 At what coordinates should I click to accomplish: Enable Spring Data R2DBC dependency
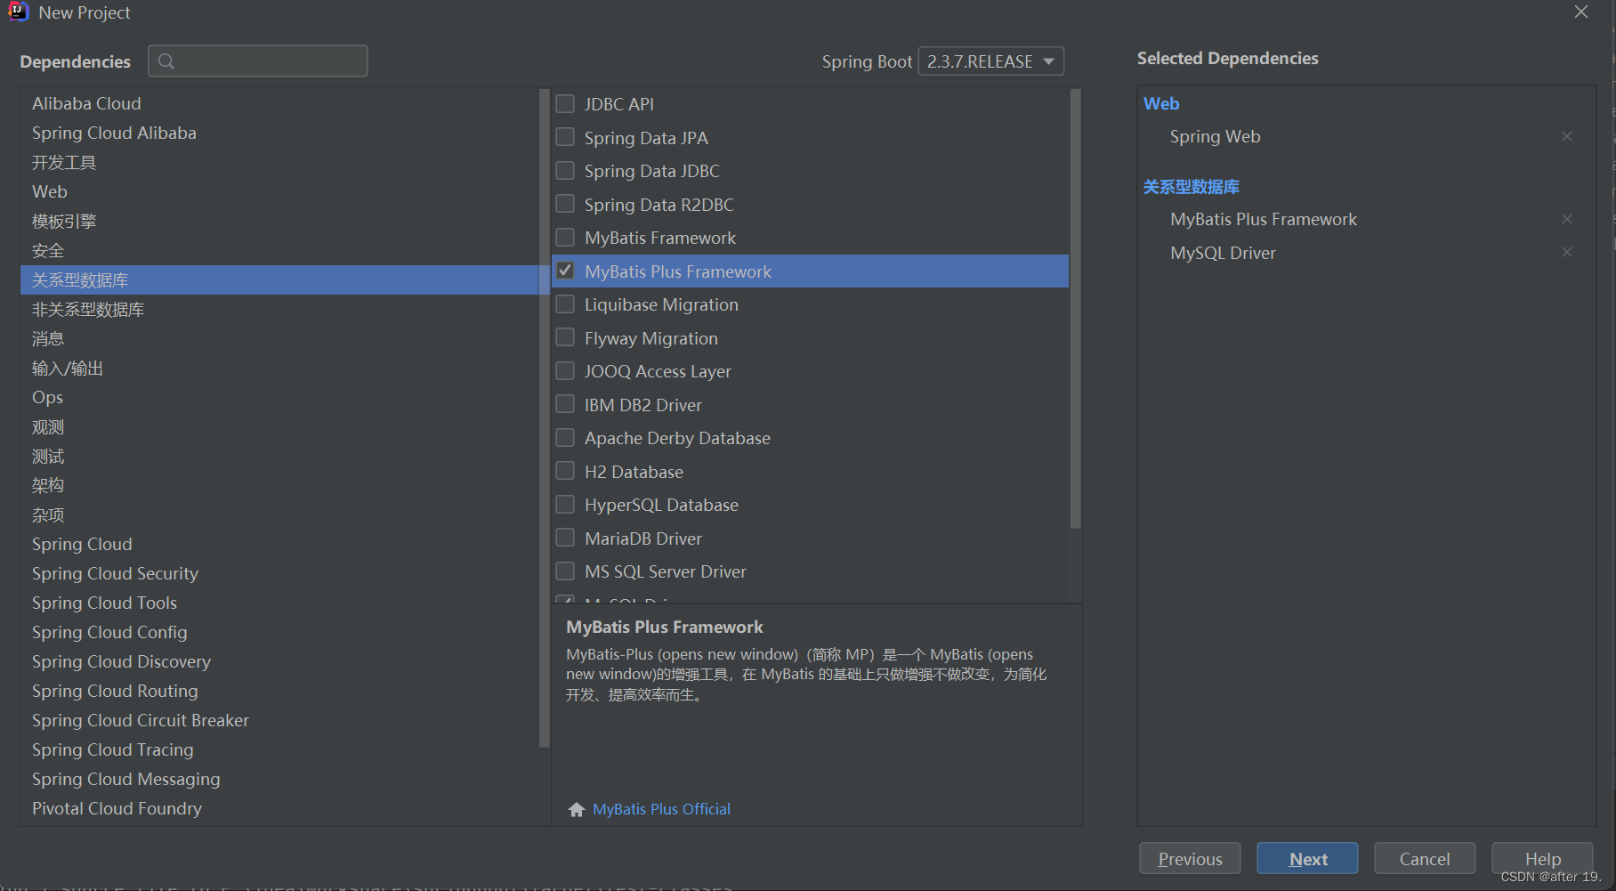[x=565, y=204]
